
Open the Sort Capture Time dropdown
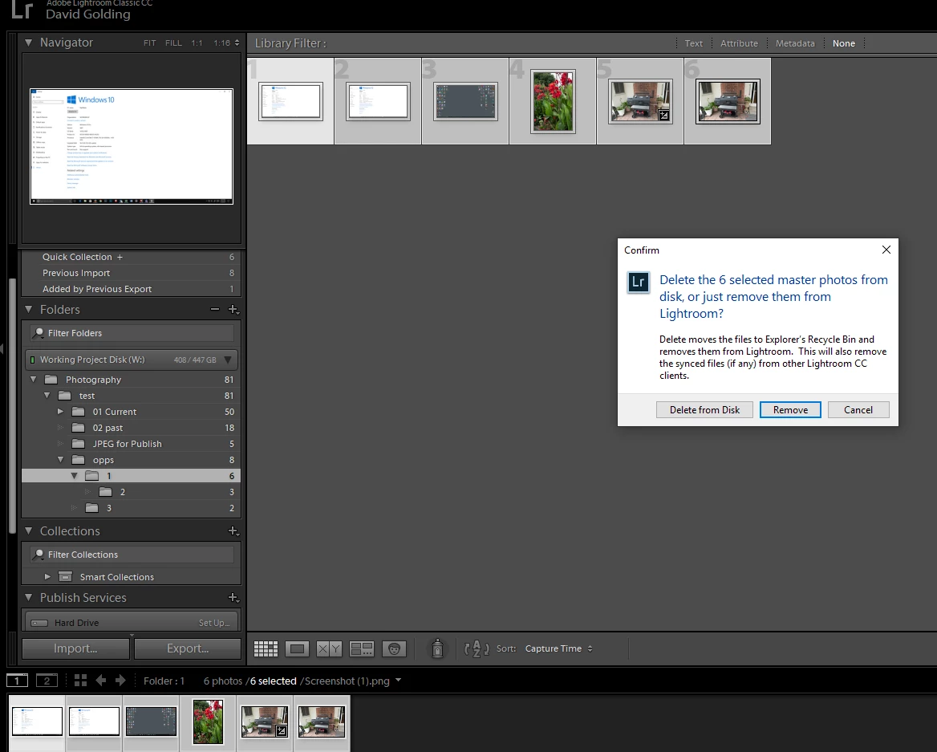tap(558, 648)
